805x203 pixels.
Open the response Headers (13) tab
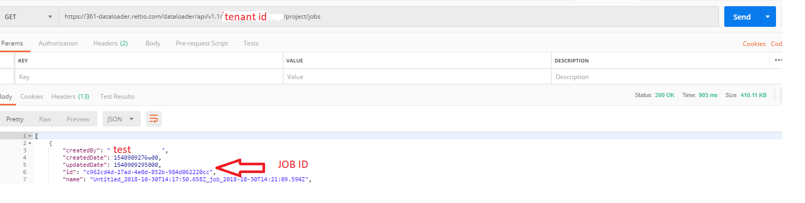(x=70, y=97)
